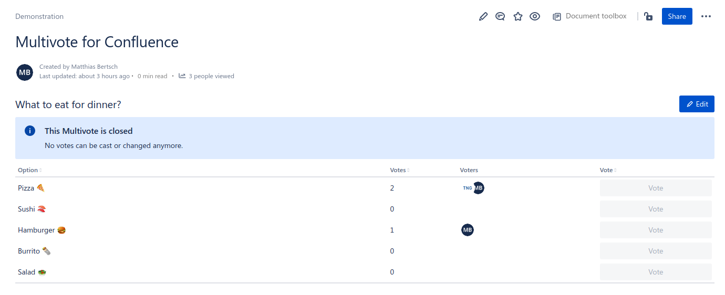The width and height of the screenshot is (725, 295).
Task: Toggle watching this page (eye icon)
Action: [535, 17]
